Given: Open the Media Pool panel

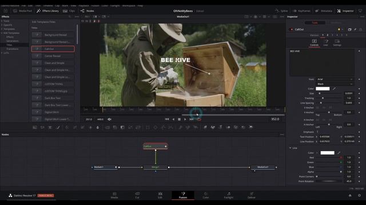Looking at the screenshot, I should (x=22, y=11).
